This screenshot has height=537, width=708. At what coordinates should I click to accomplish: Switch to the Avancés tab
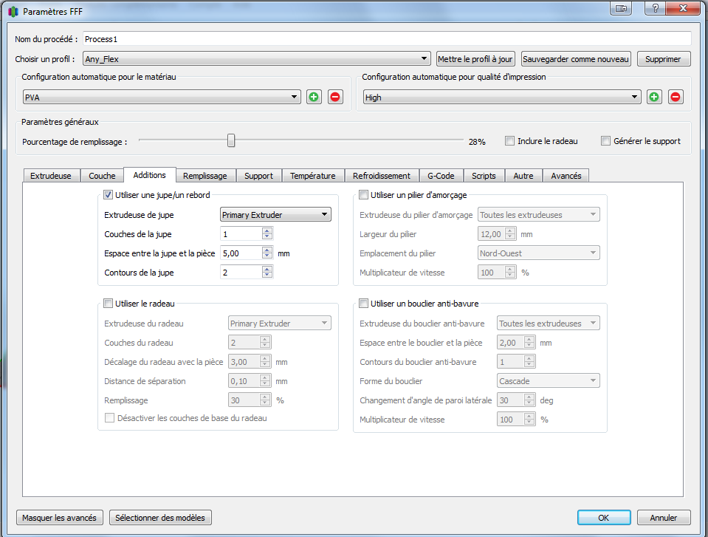(x=566, y=176)
